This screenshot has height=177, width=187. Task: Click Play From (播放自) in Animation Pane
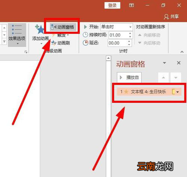(129, 77)
